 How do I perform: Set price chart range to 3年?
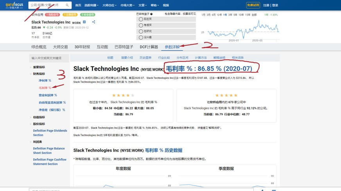pyautogui.click(x=230, y=15)
